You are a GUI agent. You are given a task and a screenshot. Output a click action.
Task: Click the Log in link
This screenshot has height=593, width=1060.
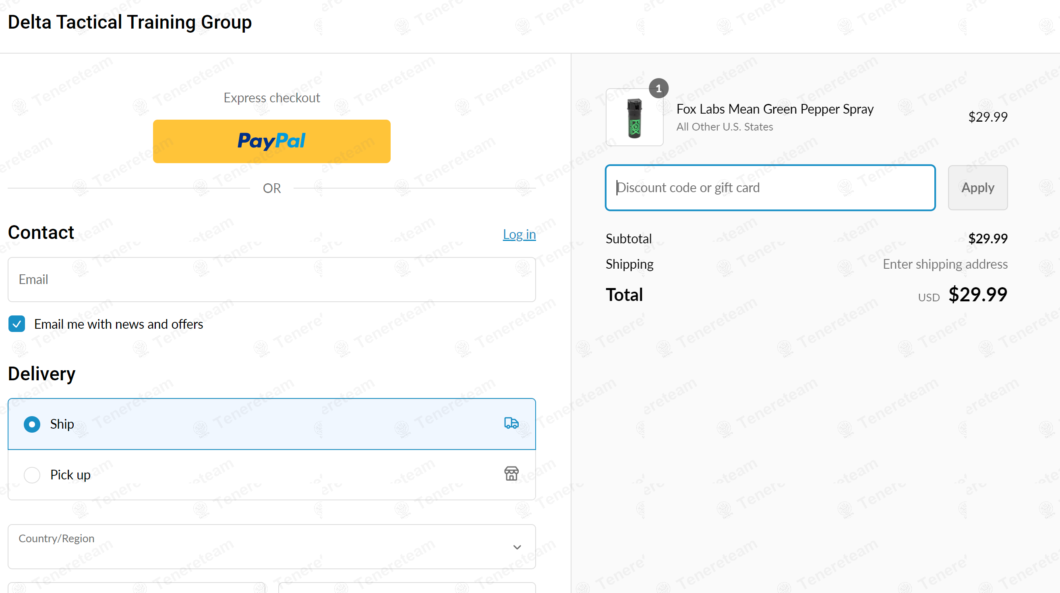tap(519, 234)
